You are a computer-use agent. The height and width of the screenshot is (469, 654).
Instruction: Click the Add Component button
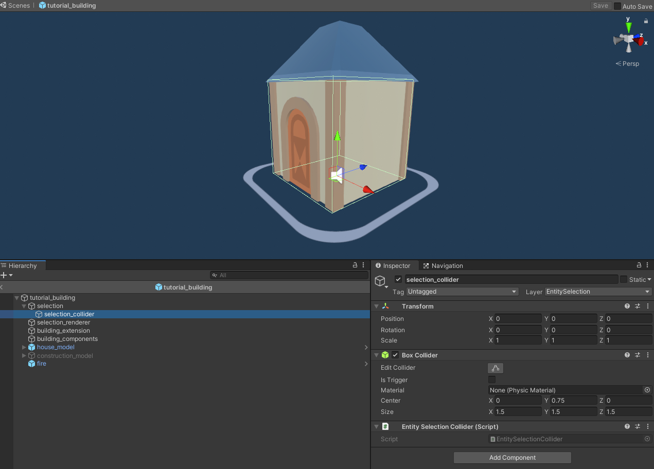[512, 458]
